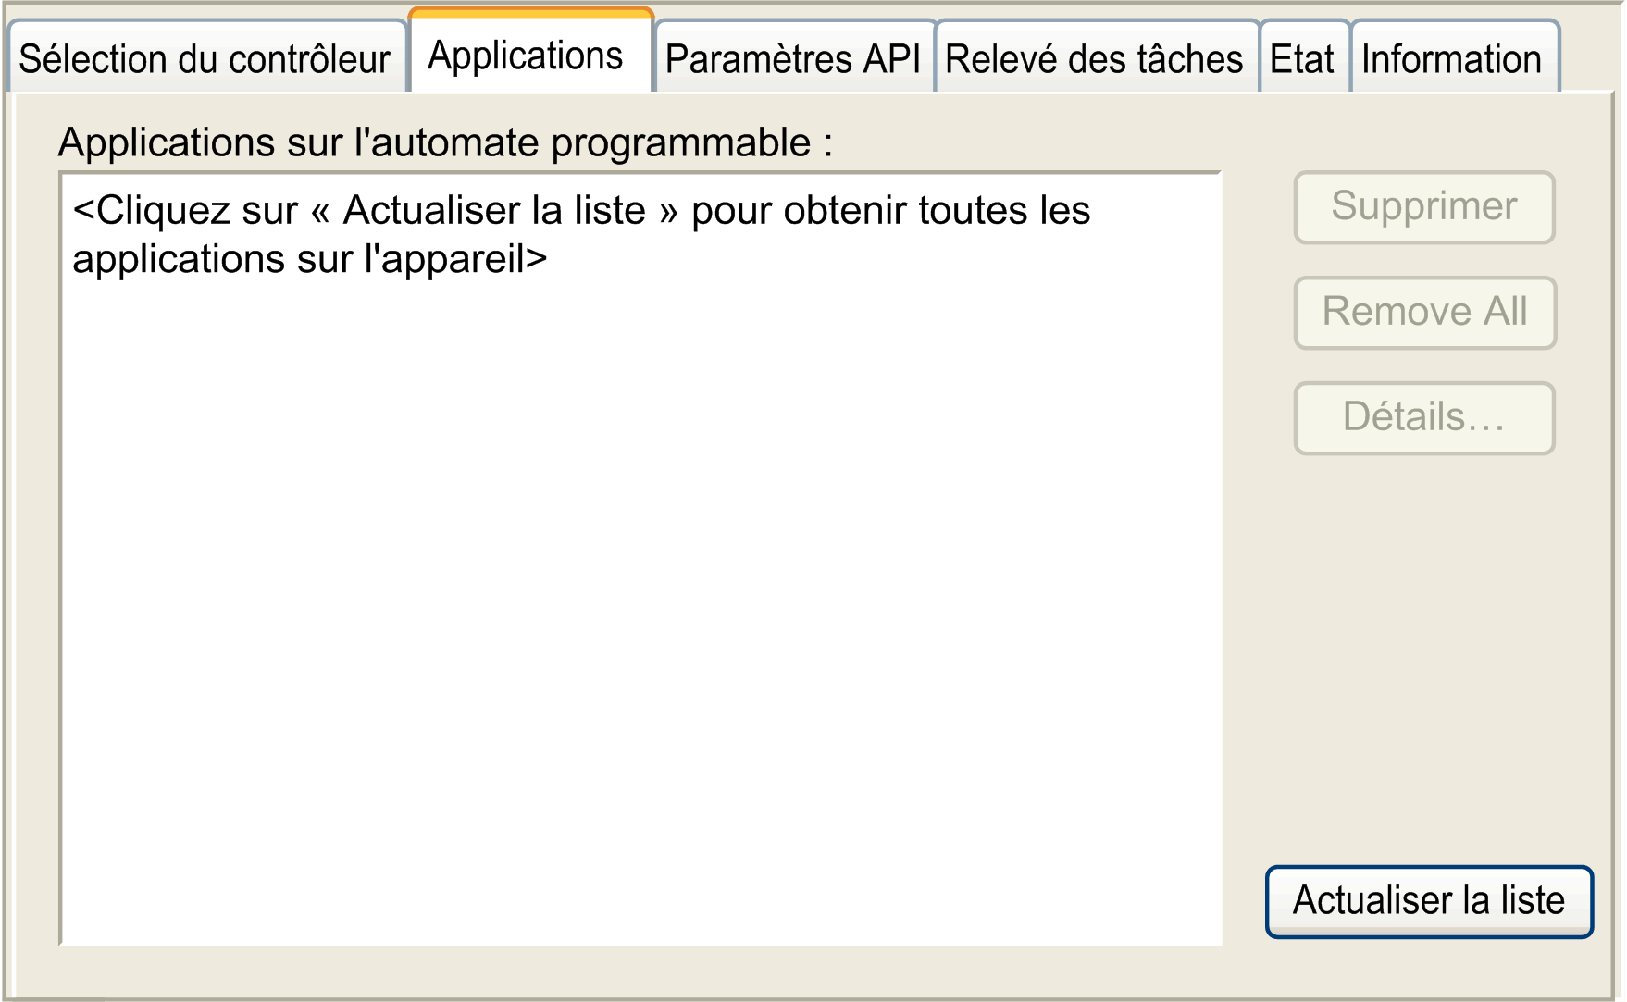Viewport: 1627px width, 1002px height.
Task: Update the PLC applications list
Action: tap(1429, 901)
